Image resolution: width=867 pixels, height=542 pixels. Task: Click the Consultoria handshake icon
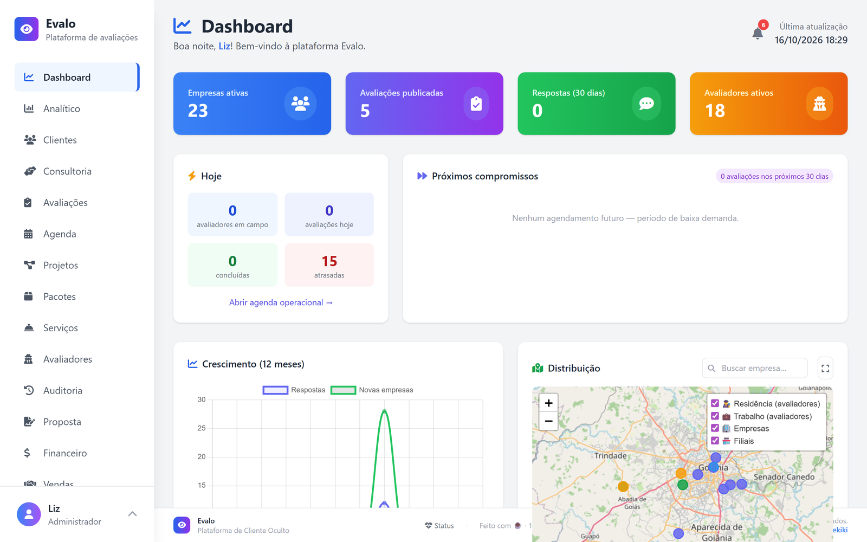(x=30, y=171)
